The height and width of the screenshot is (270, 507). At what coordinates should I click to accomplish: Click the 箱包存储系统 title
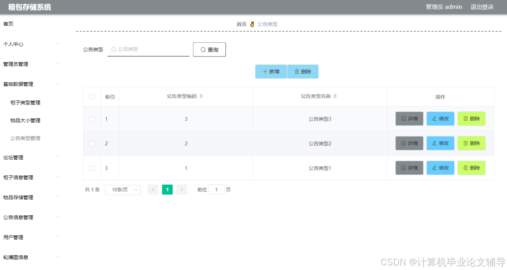(30, 7)
